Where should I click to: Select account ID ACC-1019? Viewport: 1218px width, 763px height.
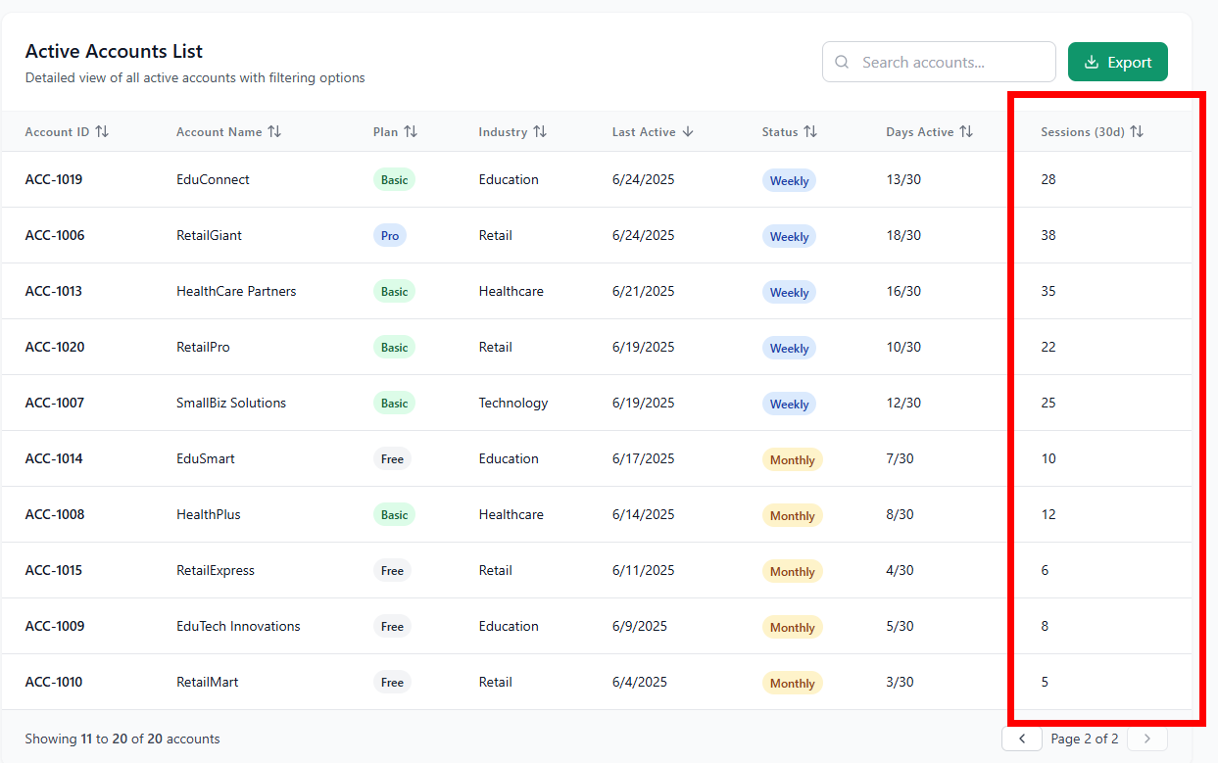(x=54, y=179)
